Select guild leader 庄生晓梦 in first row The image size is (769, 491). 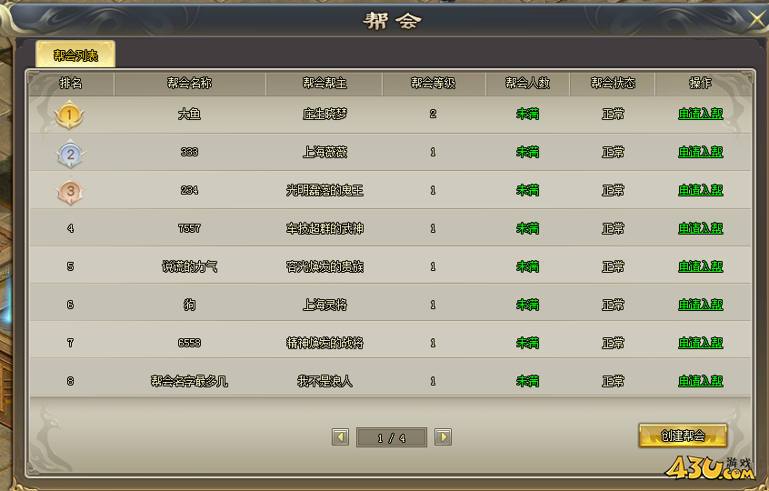point(325,115)
